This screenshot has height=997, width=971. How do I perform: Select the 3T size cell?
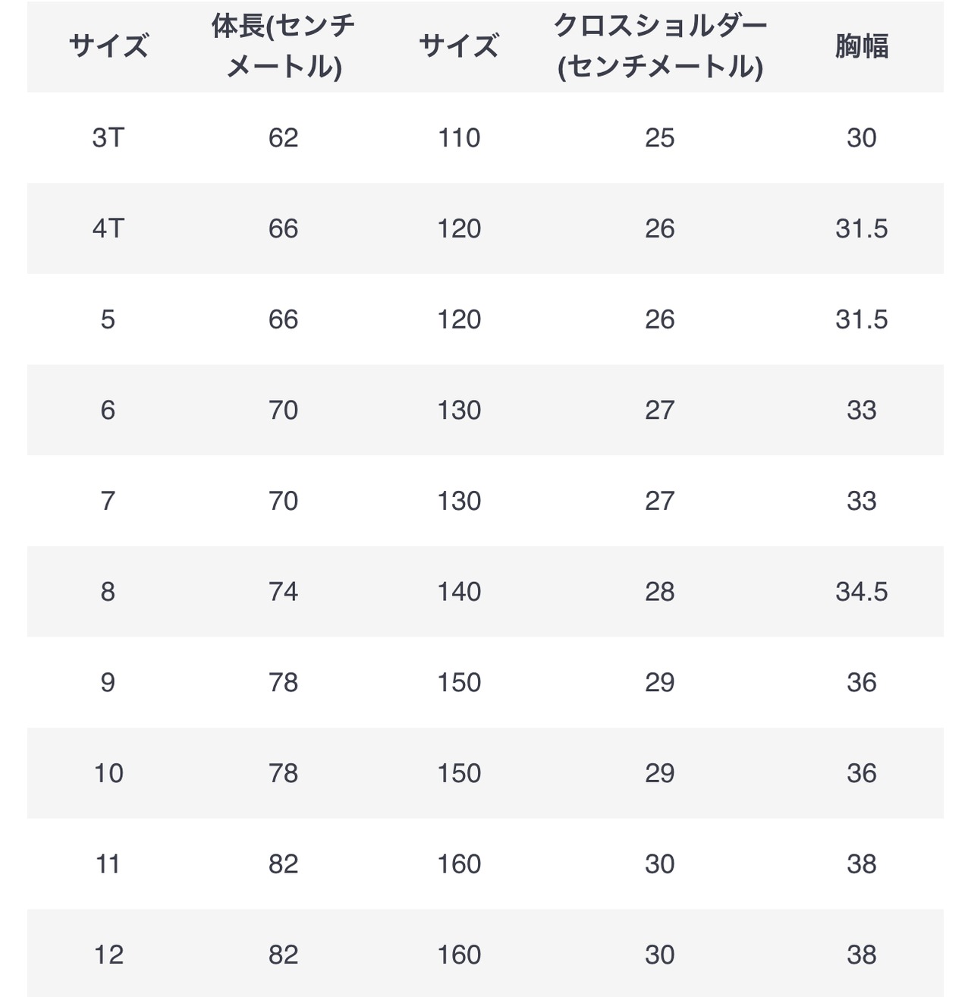pyautogui.click(x=108, y=137)
